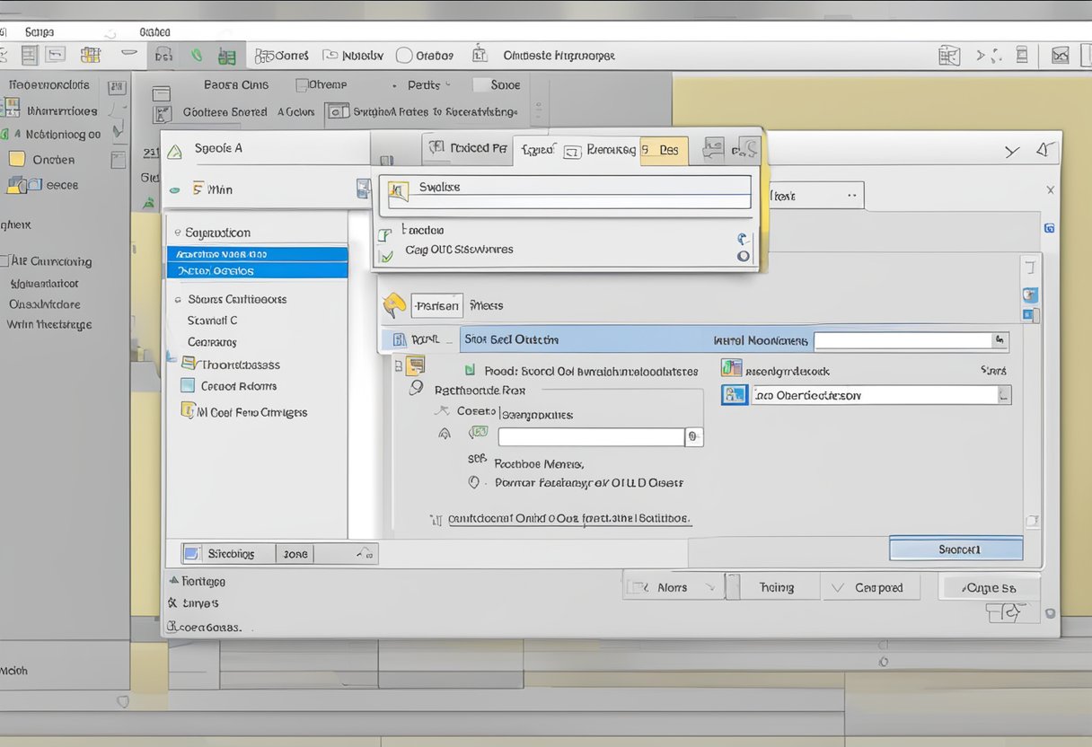Screen dimensions: 1092x747
Task: Select the round radio button near the top toolbar
Action: [406, 55]
